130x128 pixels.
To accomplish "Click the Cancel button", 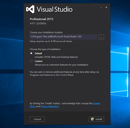I will pyautogui.click(x=37, y=119).
